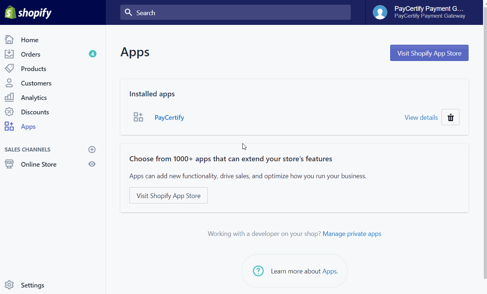Open Online Store channel
Screen dimensions: 487x294
pyautogui.click(x=39, y=164)
